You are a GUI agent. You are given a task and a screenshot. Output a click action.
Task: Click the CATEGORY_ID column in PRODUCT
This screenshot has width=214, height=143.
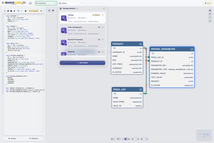(127, 52)
